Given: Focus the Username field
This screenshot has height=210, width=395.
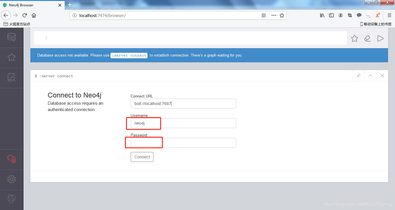Looking at the screenshot, I should click(x=183, y=123).
